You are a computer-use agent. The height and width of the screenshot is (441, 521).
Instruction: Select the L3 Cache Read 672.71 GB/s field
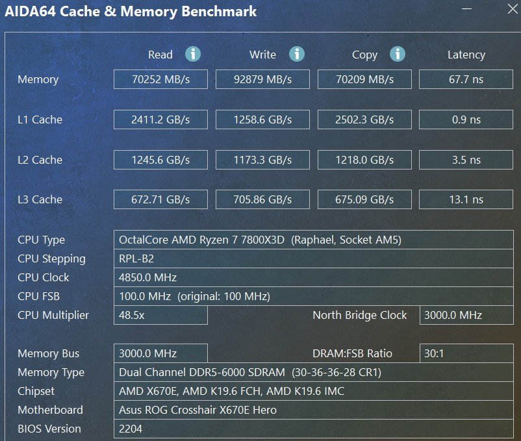pyautogui.click(x=161, y=199)
